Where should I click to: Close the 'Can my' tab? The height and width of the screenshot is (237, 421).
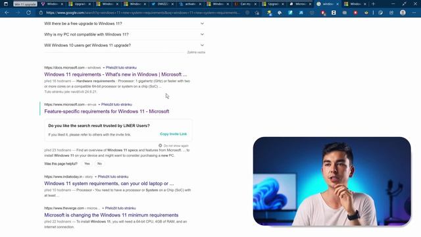255,4
